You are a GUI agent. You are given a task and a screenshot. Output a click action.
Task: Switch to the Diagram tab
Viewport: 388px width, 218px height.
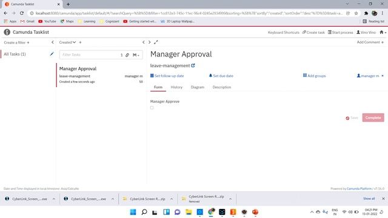[x=198, y=87]
